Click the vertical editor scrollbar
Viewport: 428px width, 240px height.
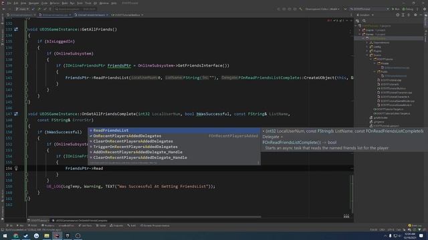[x=352, y=195]
